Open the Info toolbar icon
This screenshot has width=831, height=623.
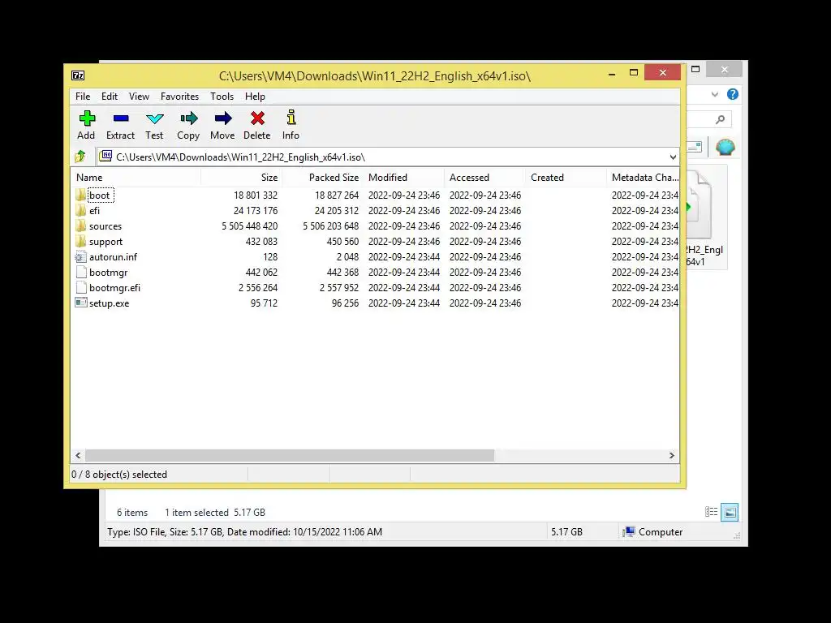pos(291,117)
